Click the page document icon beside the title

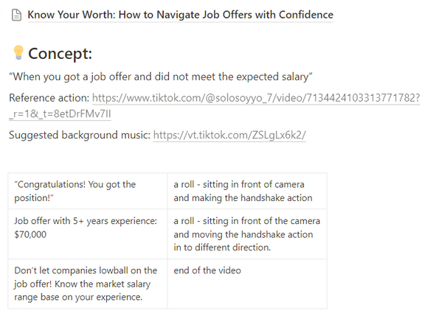[16, 15]
